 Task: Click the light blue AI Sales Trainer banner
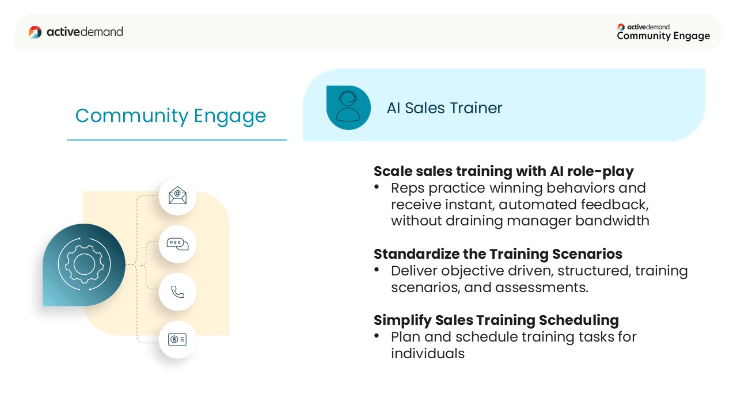tap(504, 105)
